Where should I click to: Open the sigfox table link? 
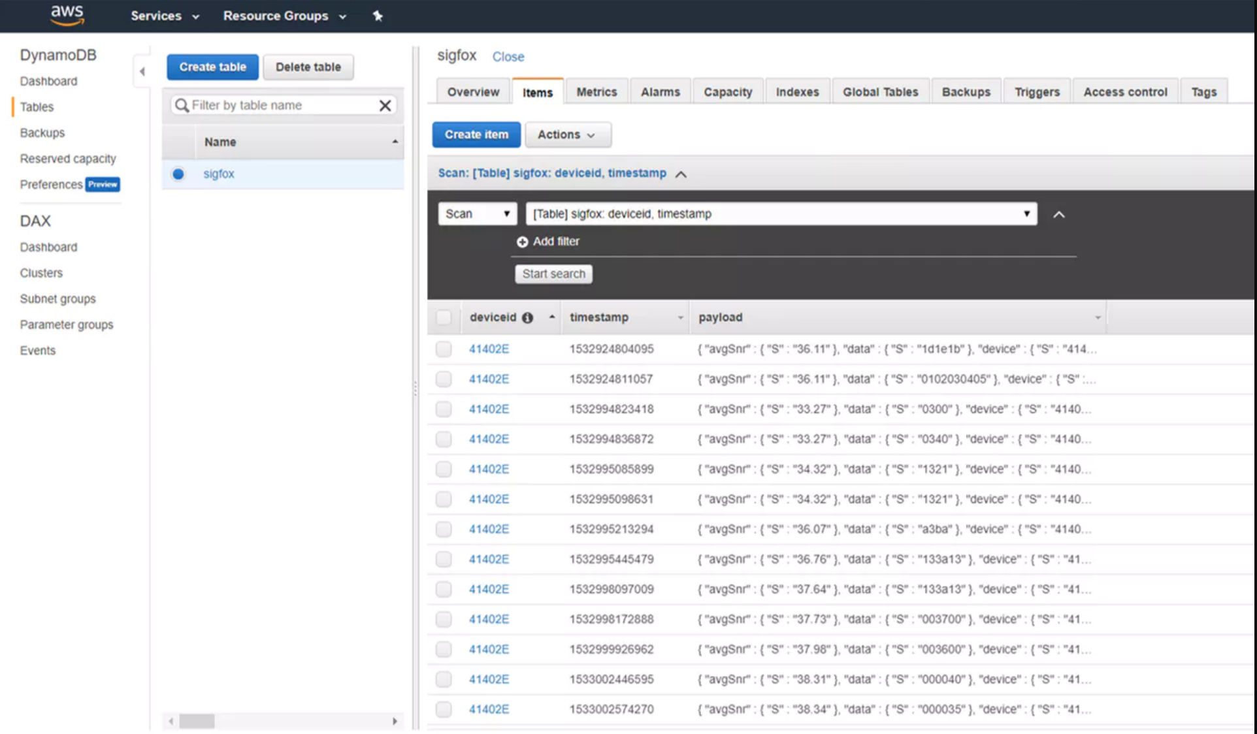(x=218, y=174)
